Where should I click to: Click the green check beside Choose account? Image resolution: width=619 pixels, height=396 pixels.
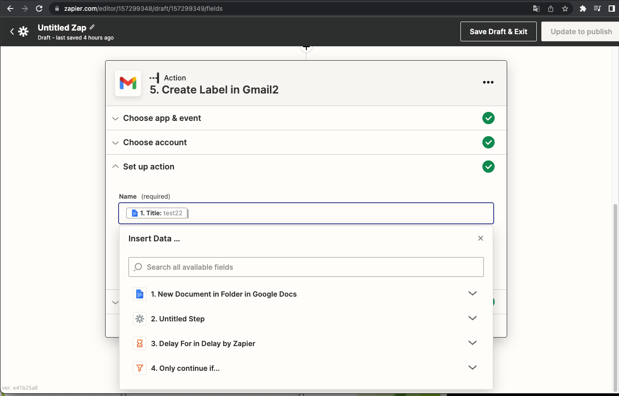click(x=488, y=142)
